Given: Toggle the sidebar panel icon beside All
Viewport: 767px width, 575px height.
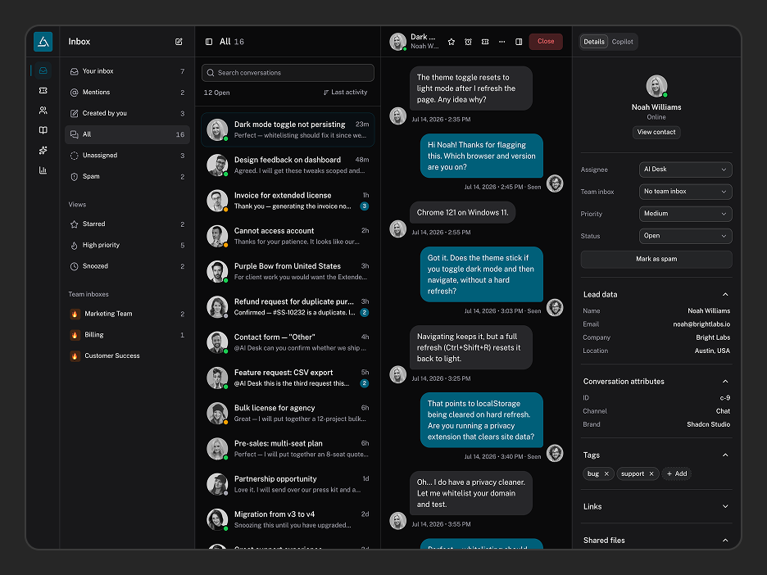Looking at the screenshot, I should [x=209, y=42].
